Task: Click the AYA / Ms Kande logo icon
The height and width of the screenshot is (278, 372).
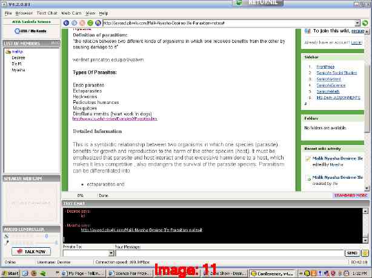Action: [x=30, y=31]
